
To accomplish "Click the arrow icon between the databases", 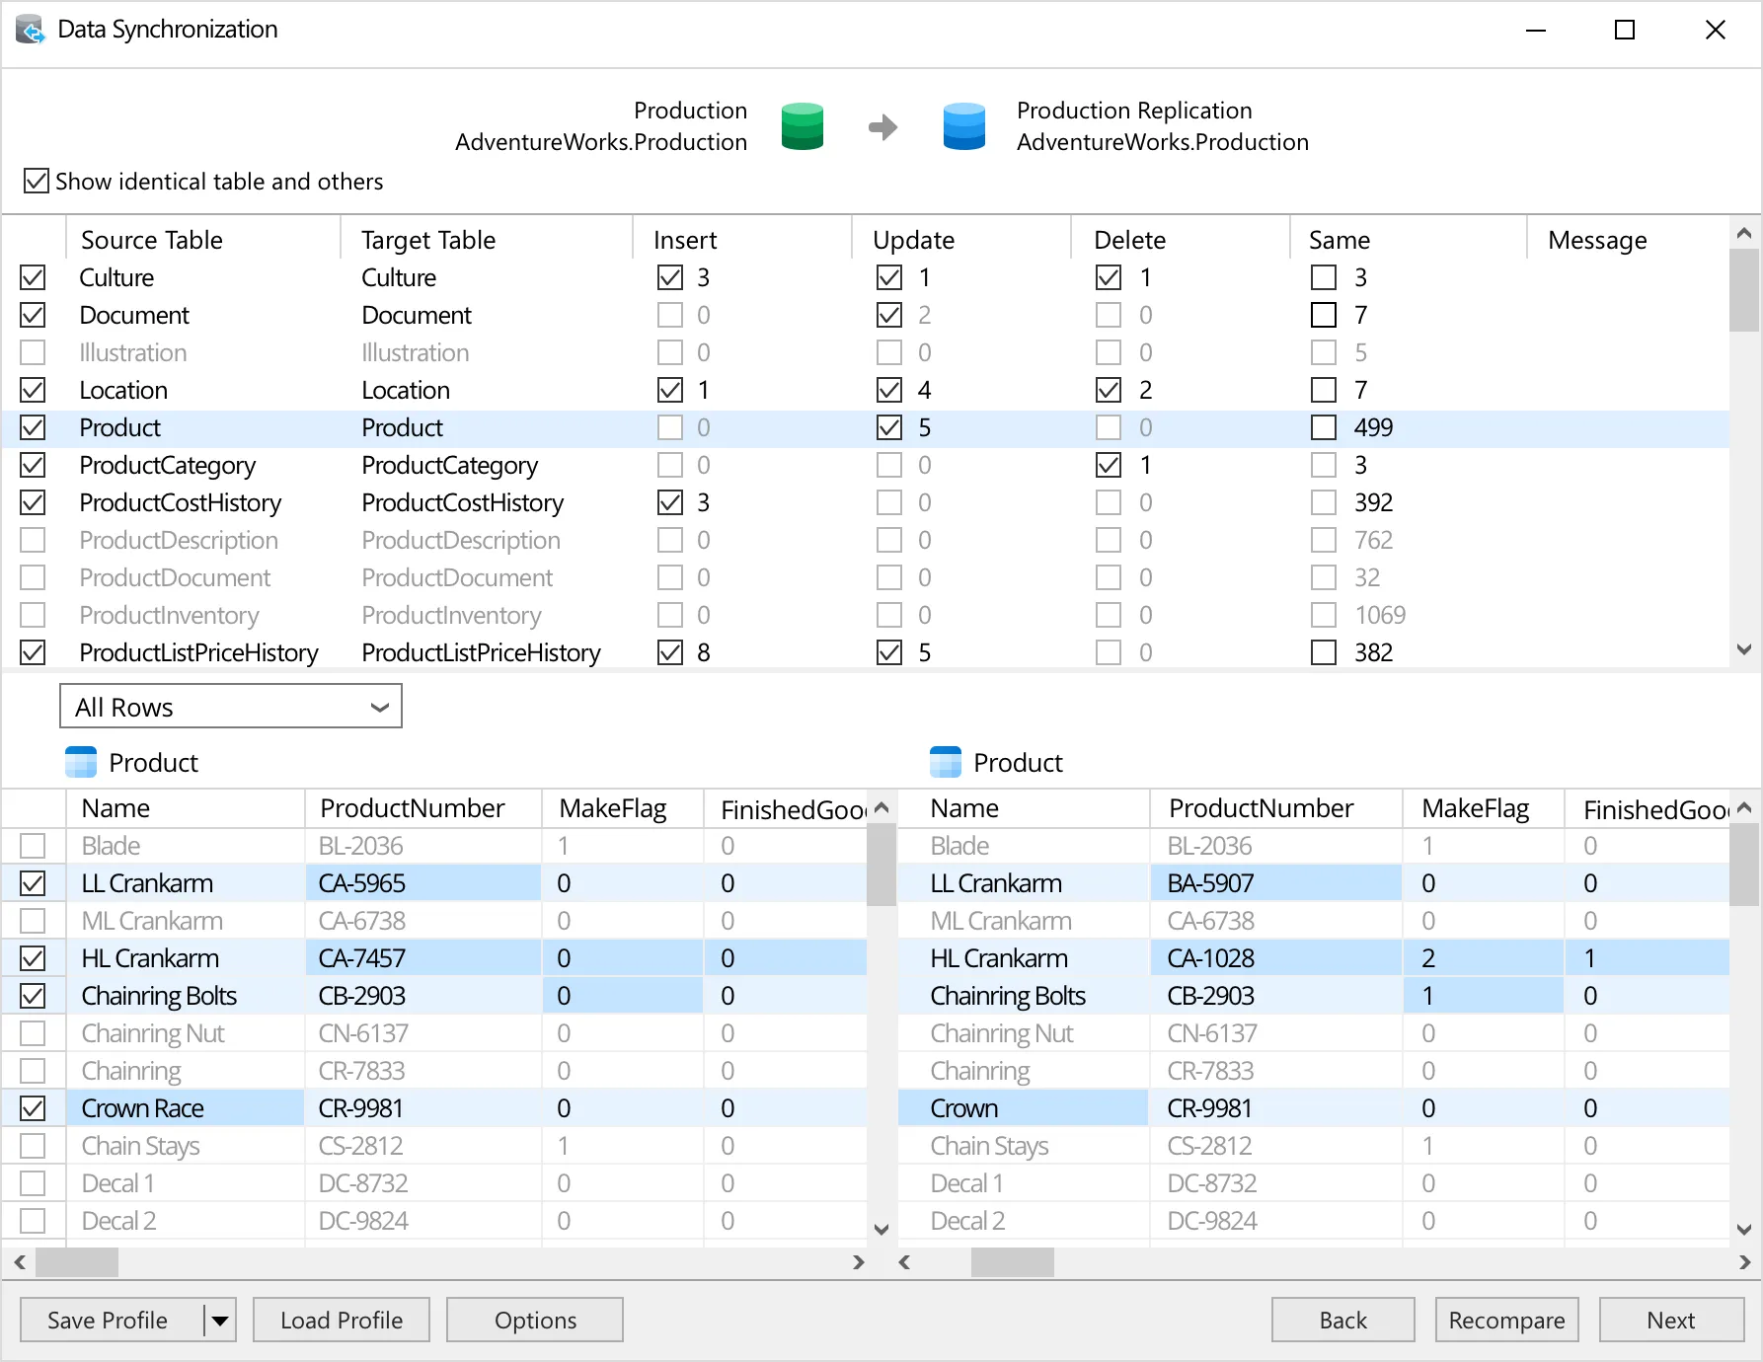I will coord(883,127).
